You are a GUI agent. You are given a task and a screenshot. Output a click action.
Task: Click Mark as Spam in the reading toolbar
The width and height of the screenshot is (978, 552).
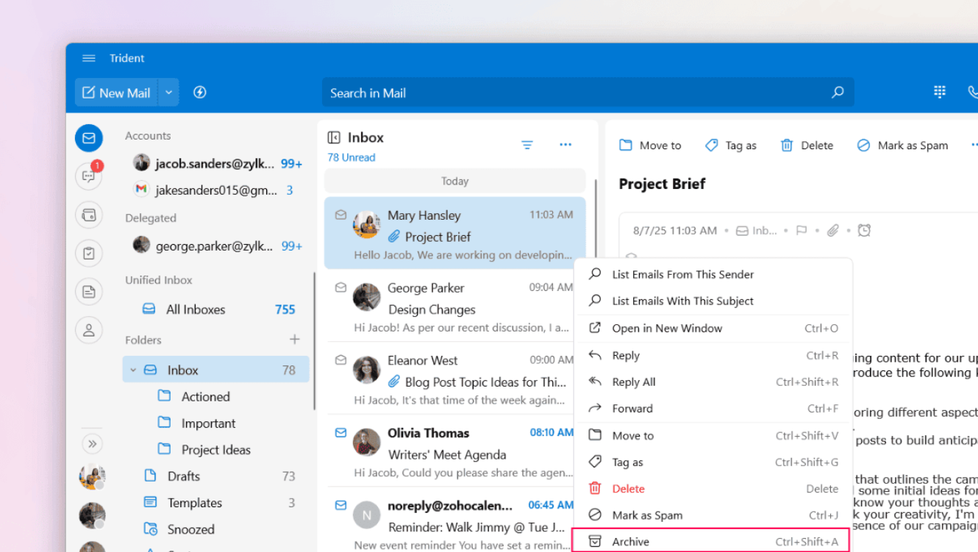click(902, 146)
